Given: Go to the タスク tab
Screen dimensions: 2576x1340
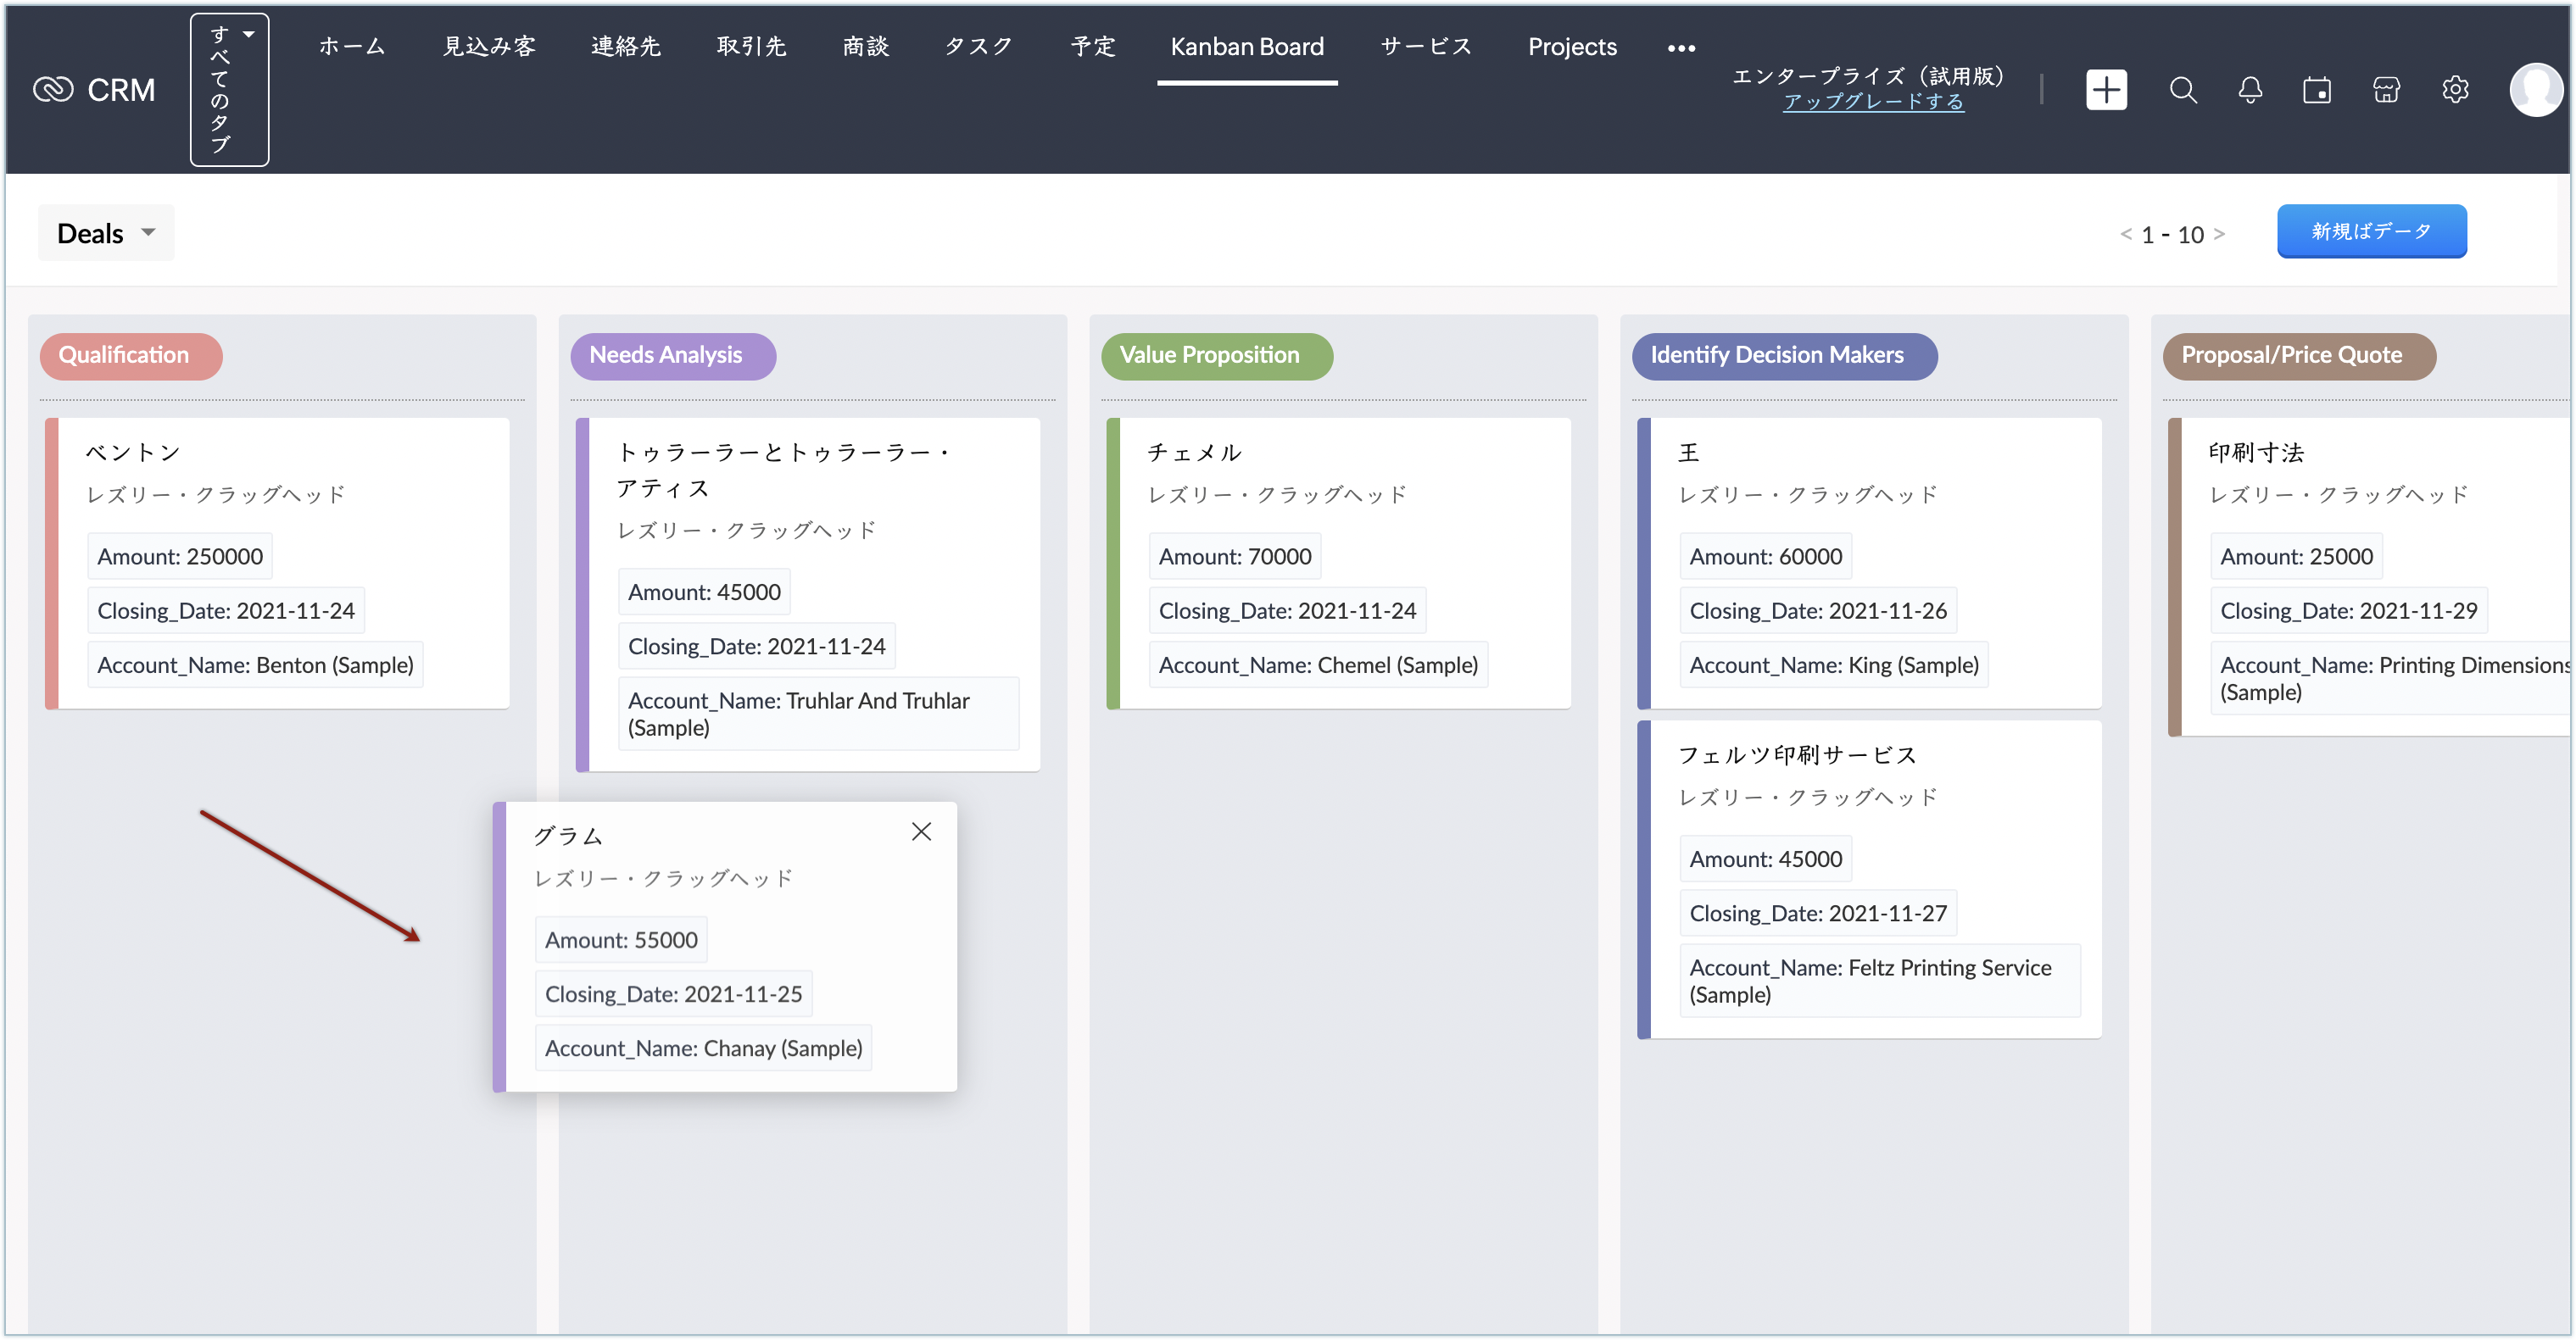Looking at the screenshot, I should pyautogui.click(x=978, y=47).
